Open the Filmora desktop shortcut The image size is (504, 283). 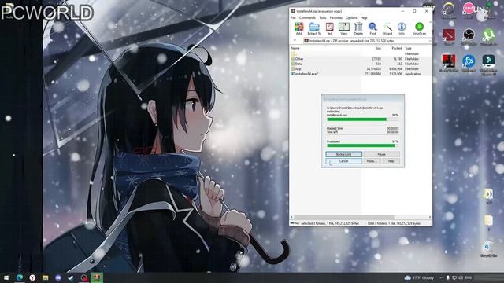(488, 64)
